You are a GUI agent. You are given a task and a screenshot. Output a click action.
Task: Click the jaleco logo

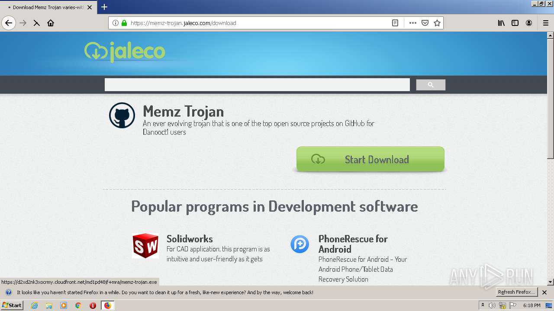[x=125, y=51]
